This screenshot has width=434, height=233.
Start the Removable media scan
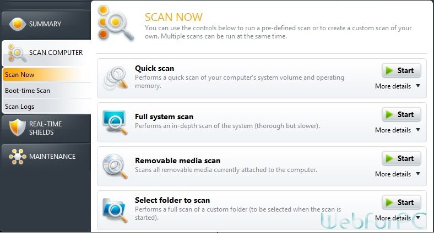[402, 158]
